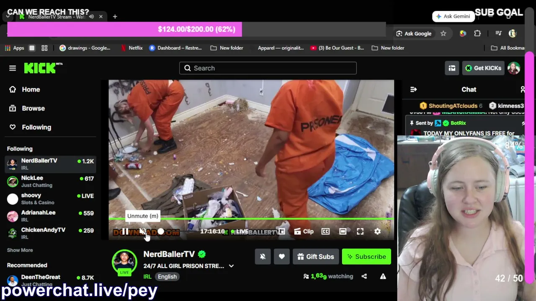Select NickLee channel in the Following list
The image size is (536, 301).
(50, 181)
